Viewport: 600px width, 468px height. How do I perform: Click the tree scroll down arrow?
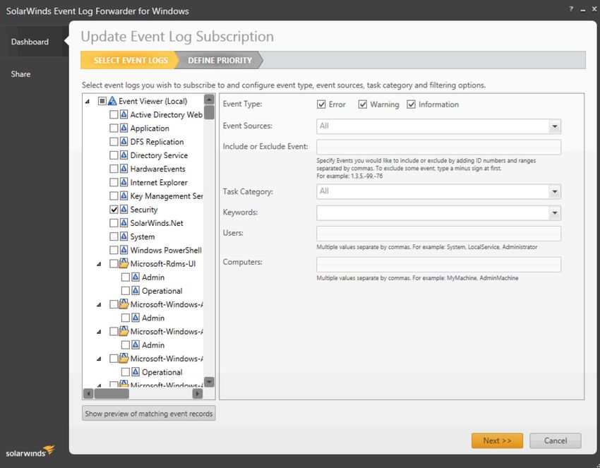[209, 381]
